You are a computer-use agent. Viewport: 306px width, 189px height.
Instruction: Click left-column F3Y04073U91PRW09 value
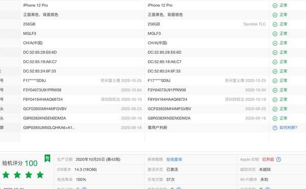pos(42,90)
